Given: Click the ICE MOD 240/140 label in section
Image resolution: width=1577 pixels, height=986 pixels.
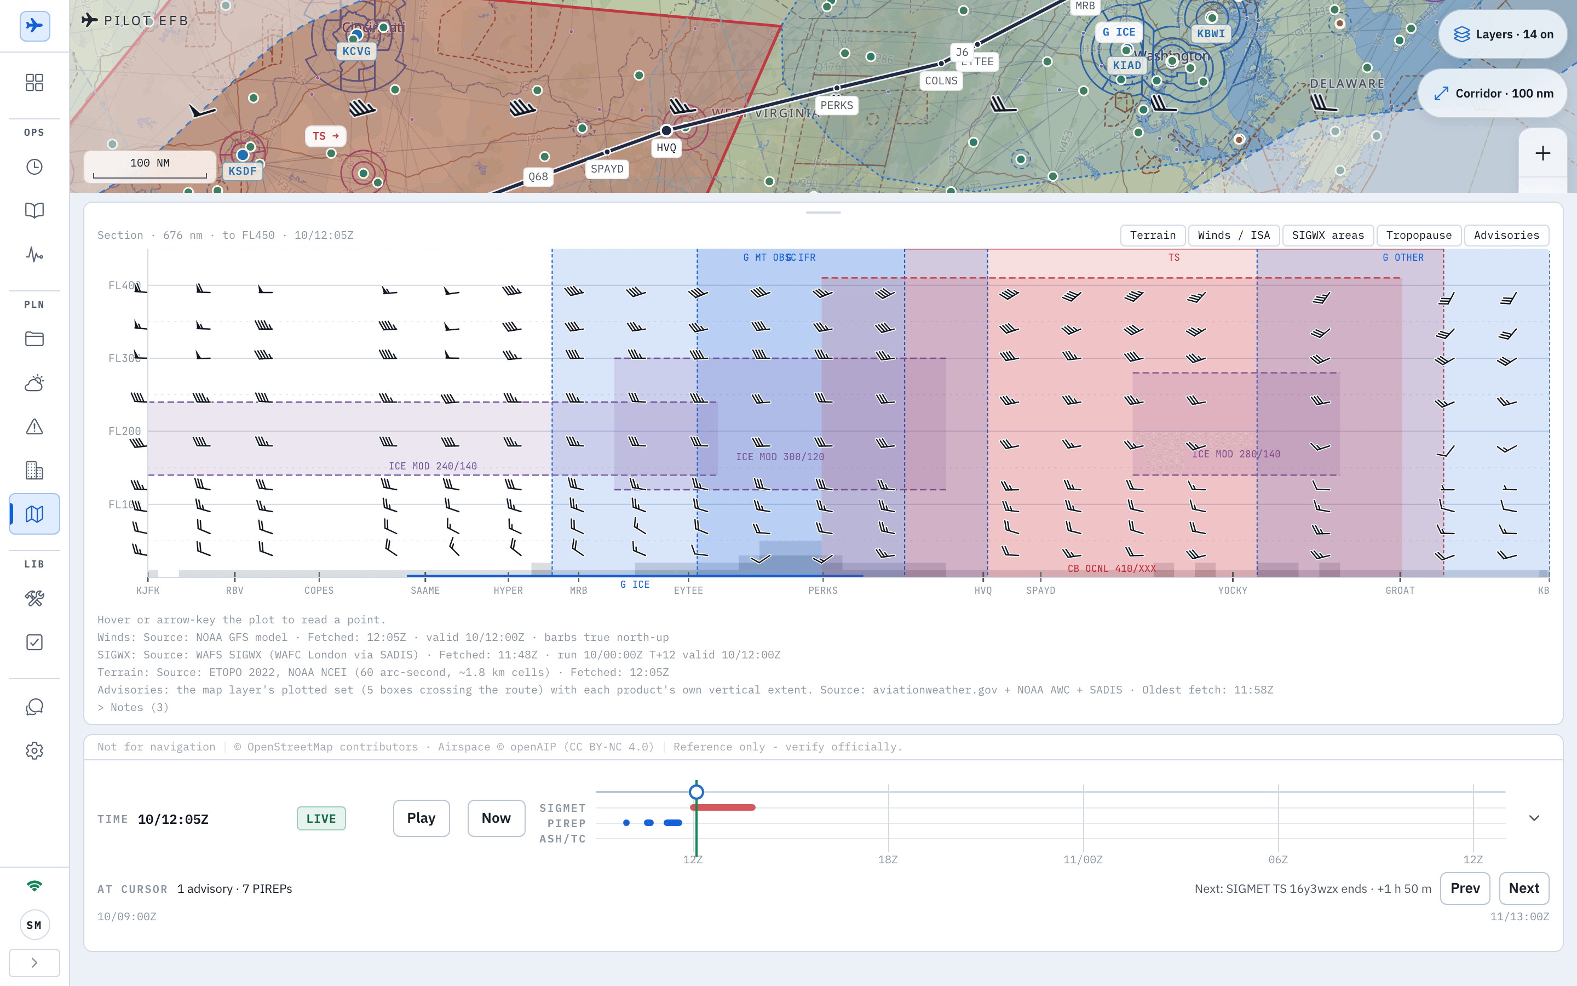Looking at the screenshot, I should (433, 466).
